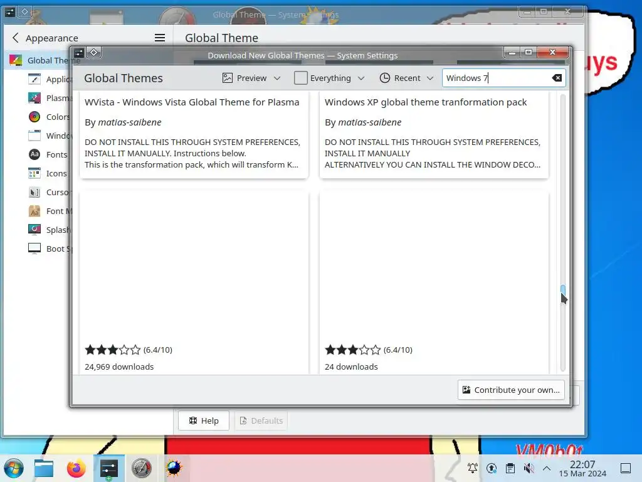The width and height of the screenshot is (642, 482).
Task: Go back using the Appearance back arrow
Action: pyautogui.click(x=16, y=38)
